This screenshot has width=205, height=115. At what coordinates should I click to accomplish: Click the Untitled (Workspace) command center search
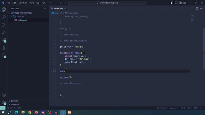tap(107, 3)
